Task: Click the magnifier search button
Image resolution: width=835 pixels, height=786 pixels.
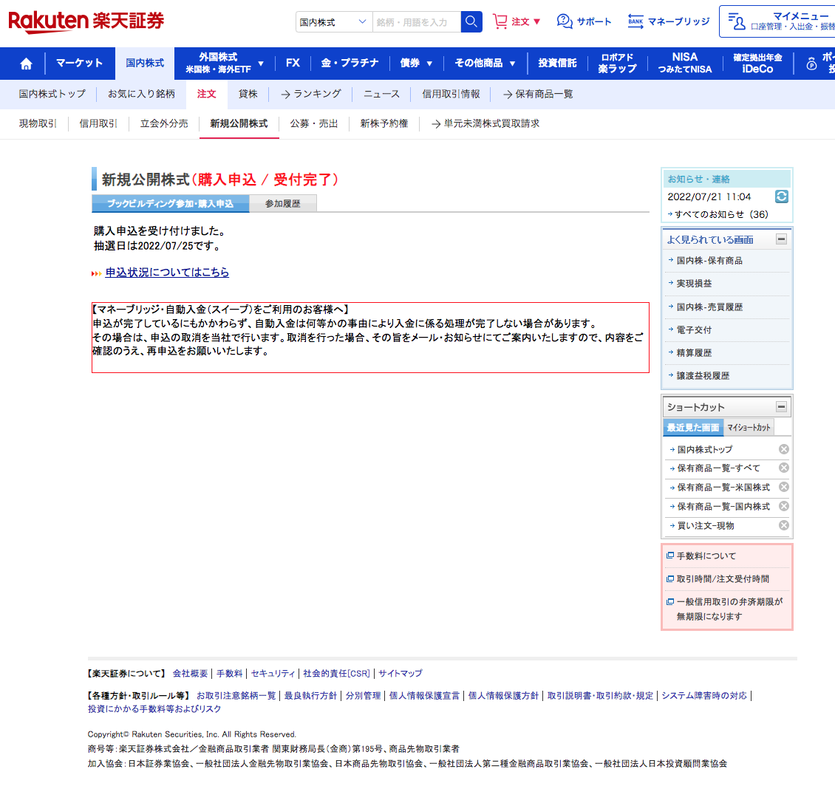Action: pyautogui.click(x=471, y=22)
